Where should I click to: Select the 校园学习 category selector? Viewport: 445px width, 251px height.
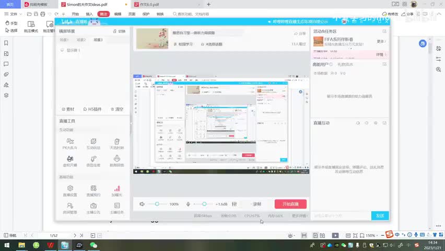click(183, 44)
